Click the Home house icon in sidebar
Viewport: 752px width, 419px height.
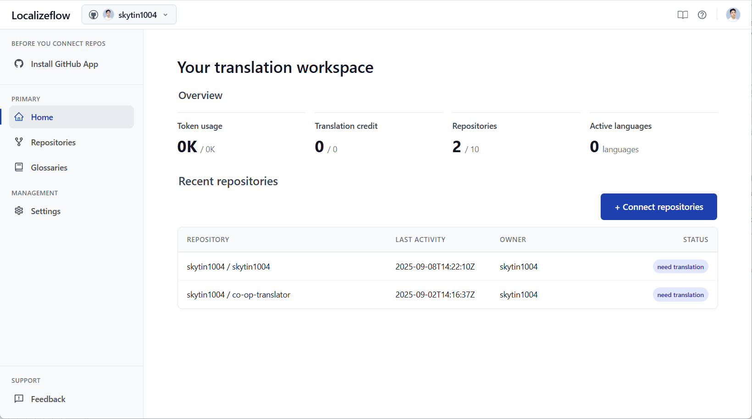pyautogui.click(x=19, y=117)
